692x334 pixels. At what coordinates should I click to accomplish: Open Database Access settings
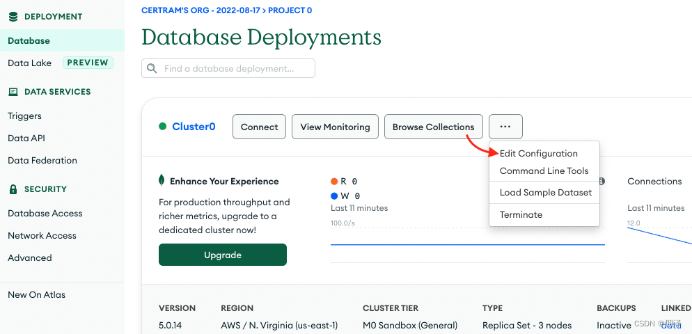pyautogui.click(x=45, y=213)
